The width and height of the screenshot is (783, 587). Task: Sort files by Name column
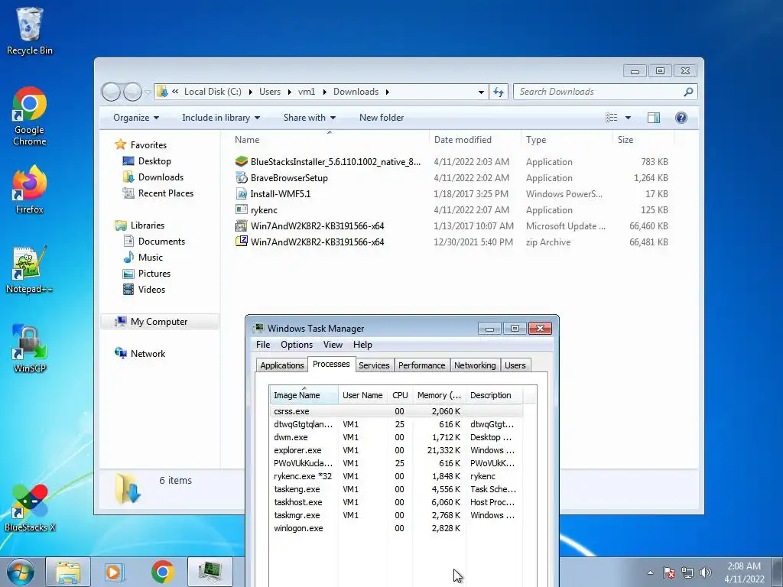point(330,140)
